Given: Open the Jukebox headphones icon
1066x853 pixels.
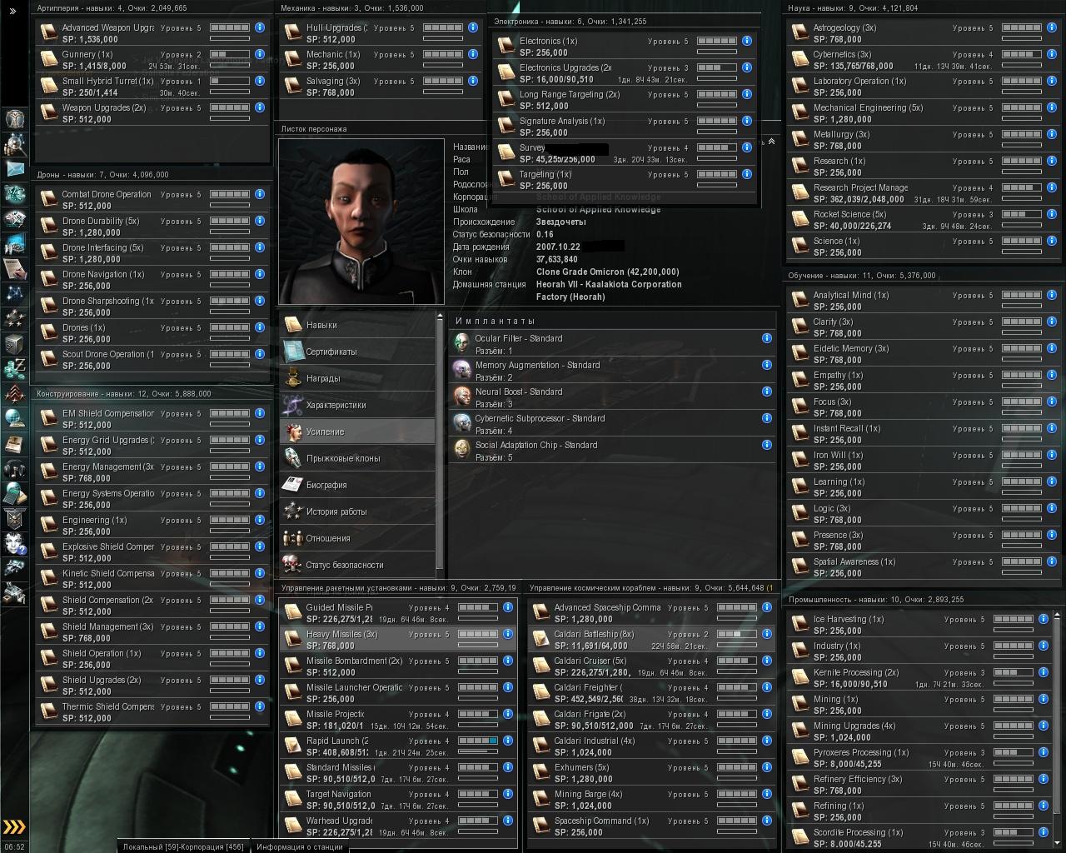Looking at the screenshot, I should pos(15,469).
